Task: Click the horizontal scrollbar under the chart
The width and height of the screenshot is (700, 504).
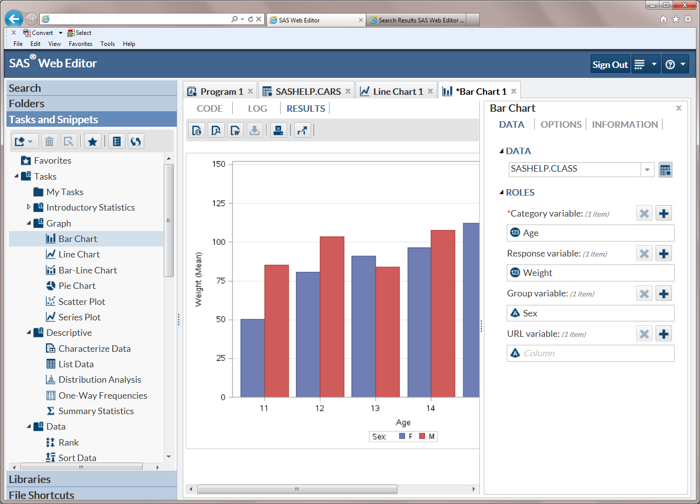Action: point(297,489)
